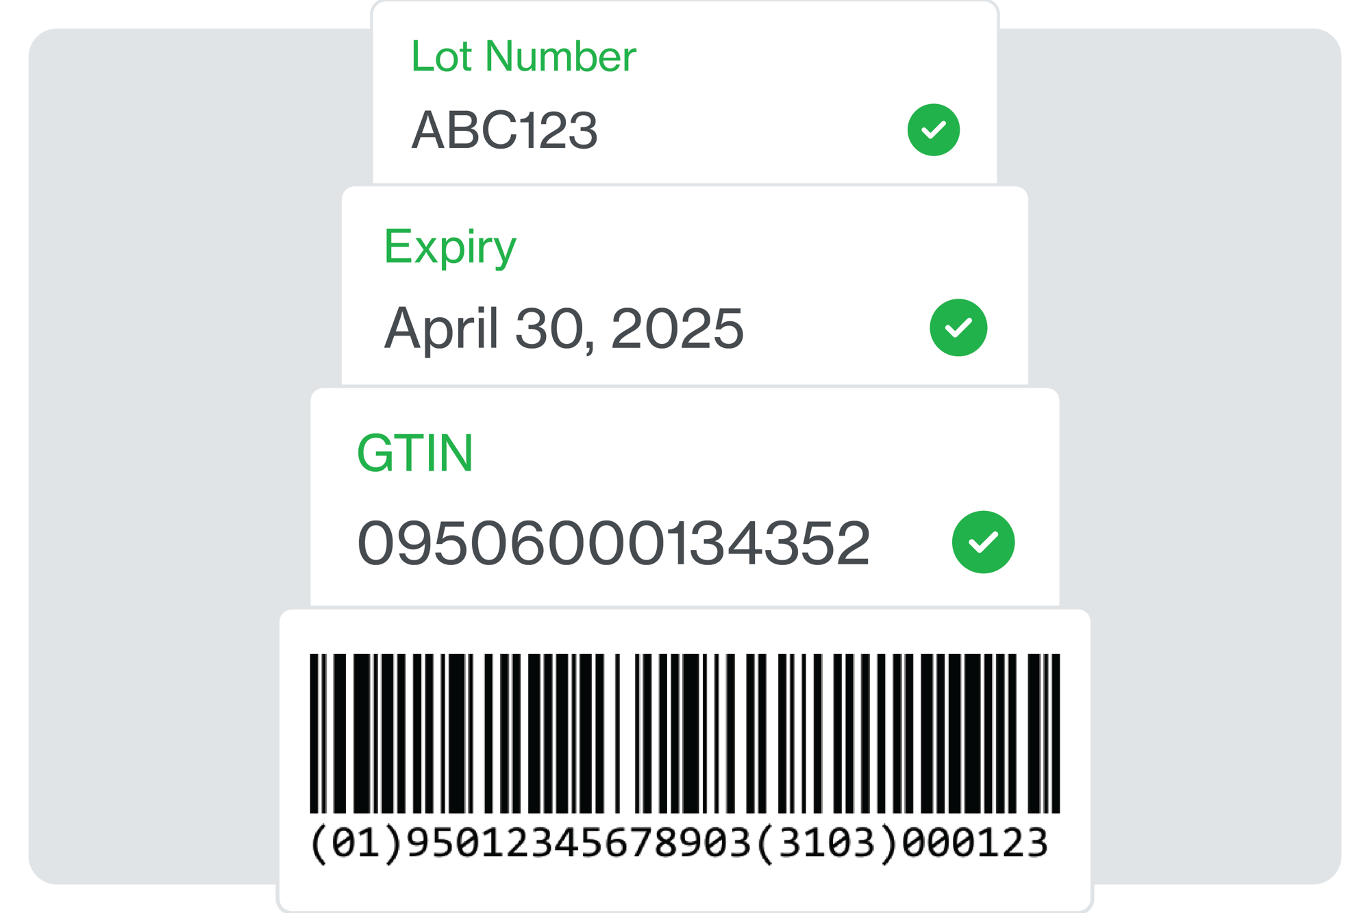
Task: Open the GTIN card
Action: click(684, 498)
